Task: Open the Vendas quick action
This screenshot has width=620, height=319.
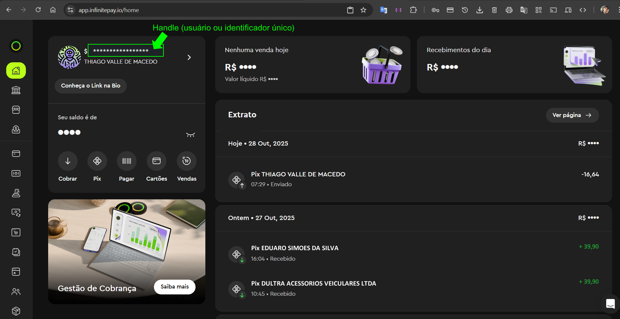Action: 187,161
